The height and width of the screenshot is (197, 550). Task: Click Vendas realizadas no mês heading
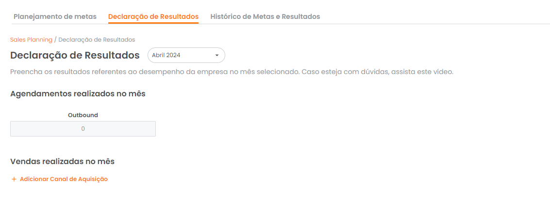pos(62,161)
